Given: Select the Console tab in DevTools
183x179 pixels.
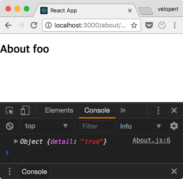Looking at the screenshot, I should click(x=97, y=110).
